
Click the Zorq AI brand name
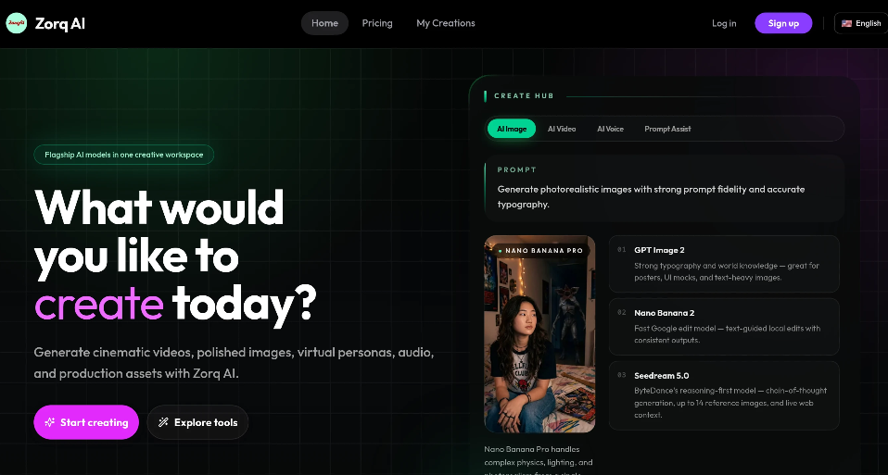pyautogui.click(x=60, y=24)
